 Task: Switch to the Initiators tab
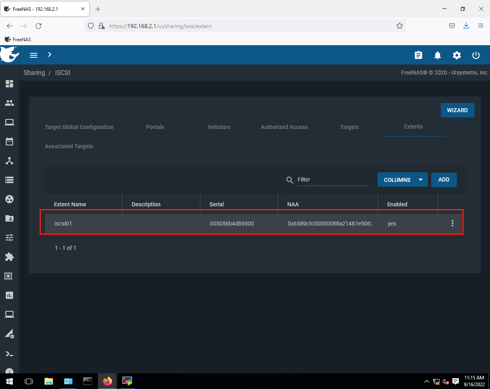(219, 127)
